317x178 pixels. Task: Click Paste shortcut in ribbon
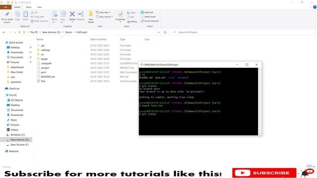pyautogui.click(x=40, y=21)
